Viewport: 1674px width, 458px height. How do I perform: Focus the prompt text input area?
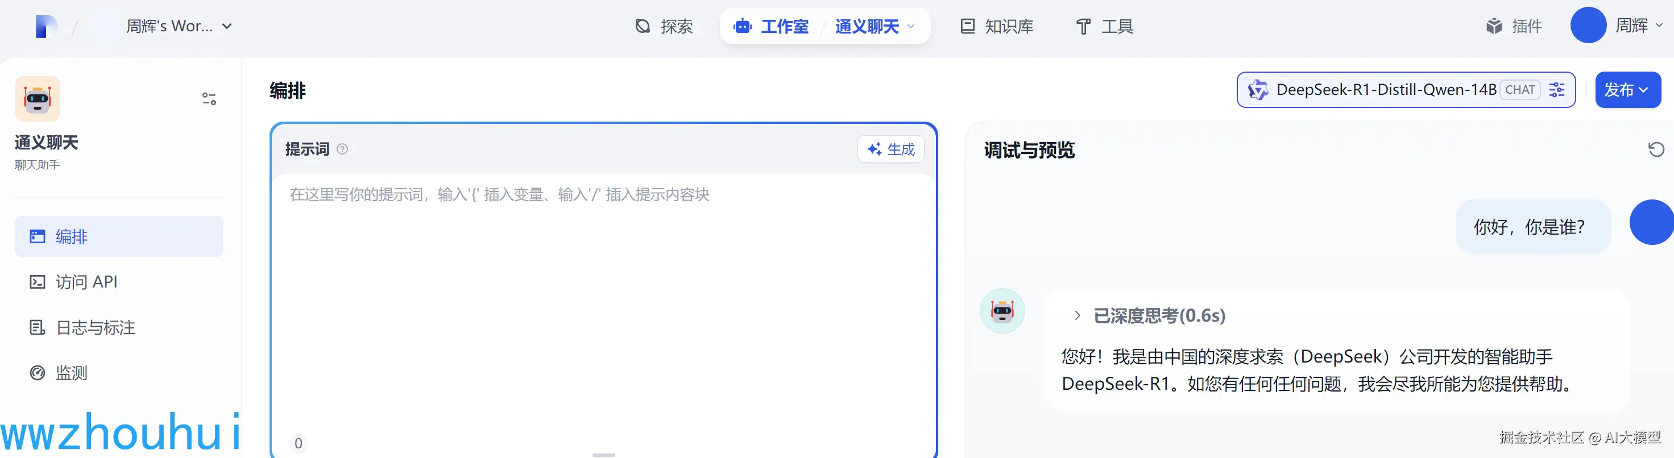(604, 305)
